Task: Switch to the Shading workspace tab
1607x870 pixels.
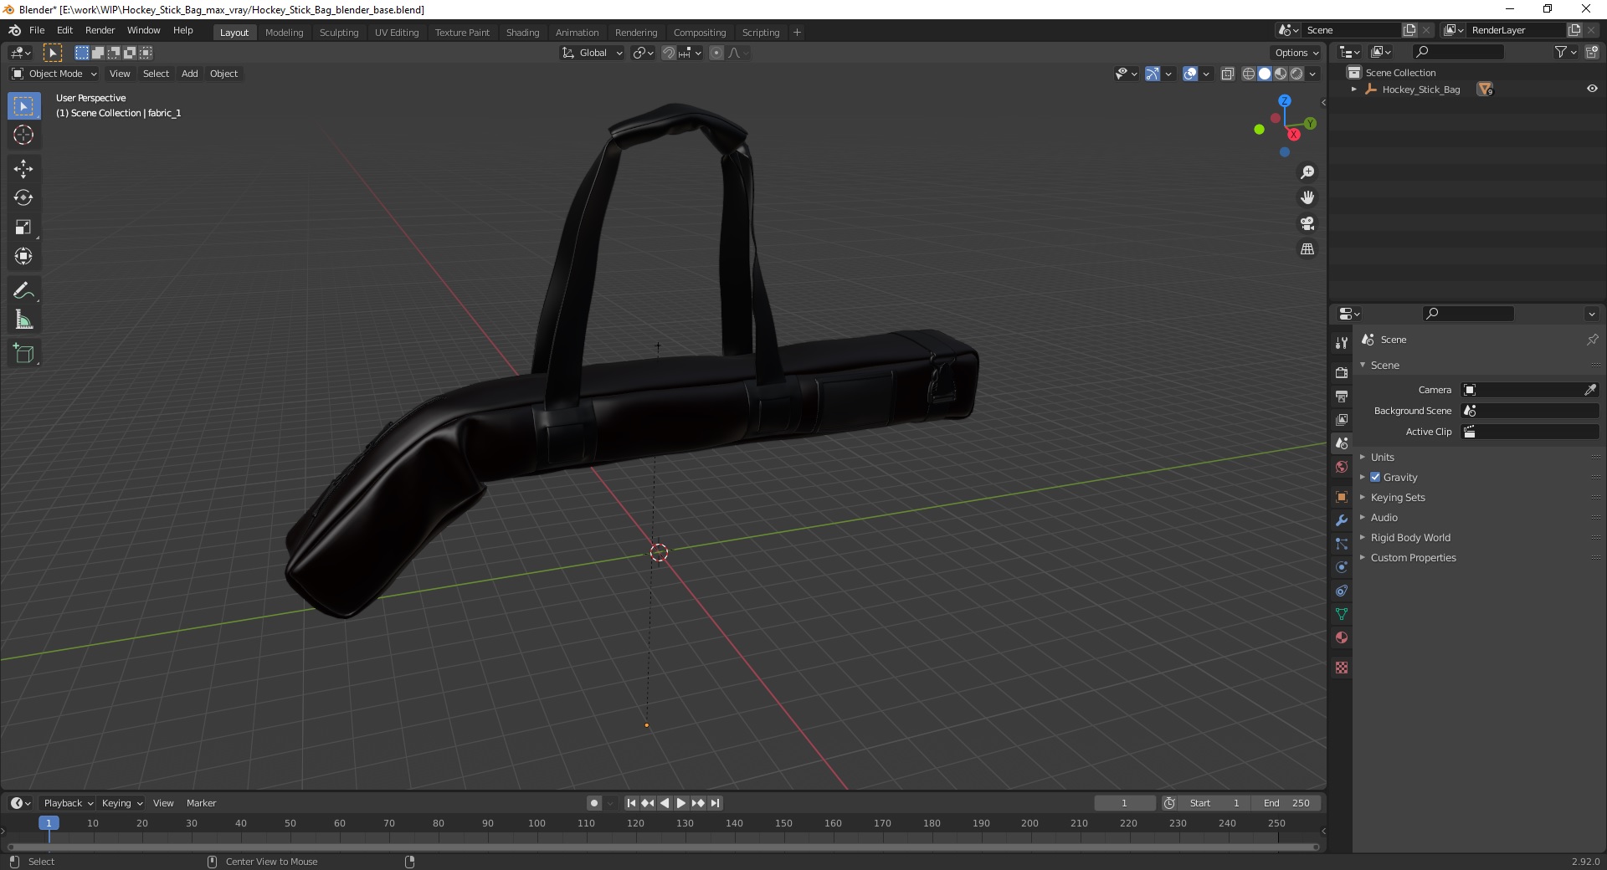Action: (522, 33)
